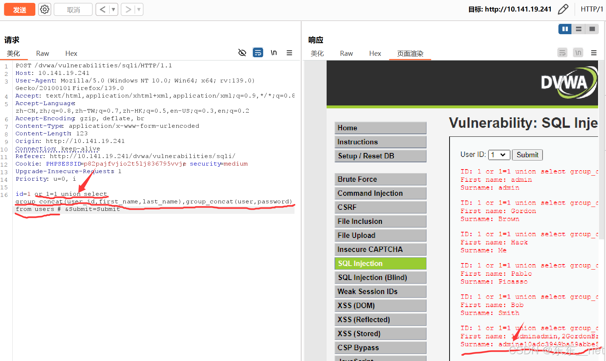Click the Cancel (取消) button
Screen dimensions: 606x361
pyautogui.click(x=73, y=9)
